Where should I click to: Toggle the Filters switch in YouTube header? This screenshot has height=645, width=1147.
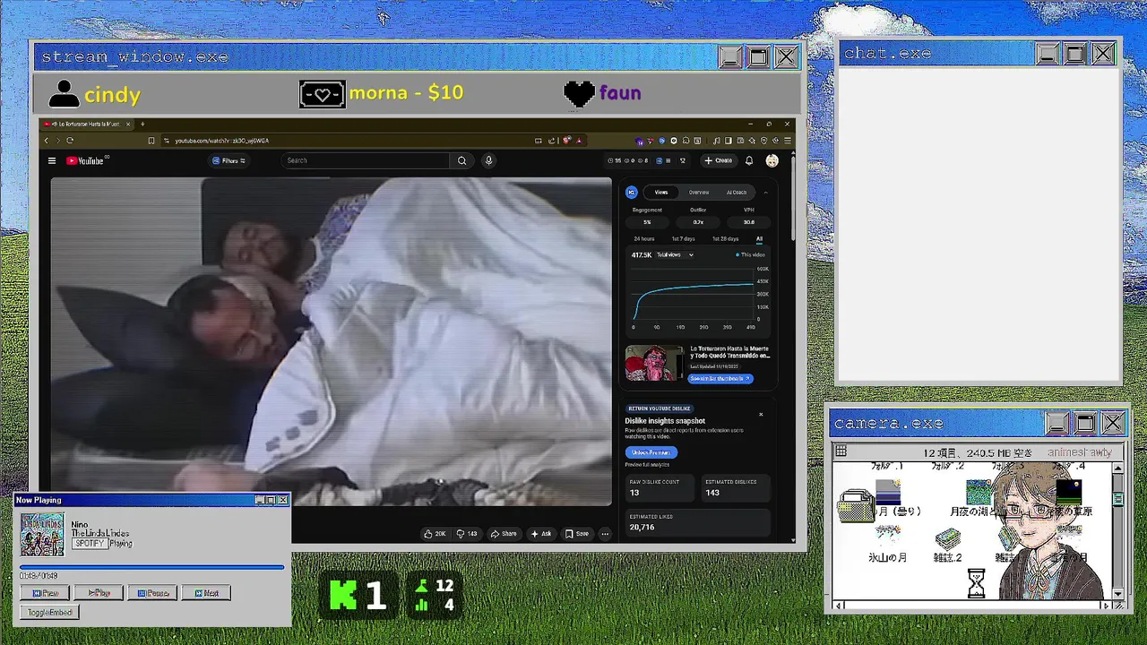[229, 161]
